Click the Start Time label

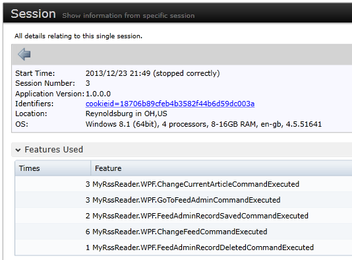click(35, 73)
